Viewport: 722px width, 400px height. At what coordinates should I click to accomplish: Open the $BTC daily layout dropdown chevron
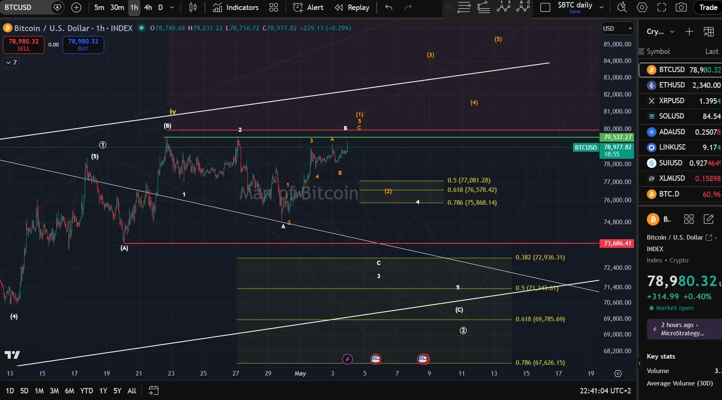click(x=602, y=7)
